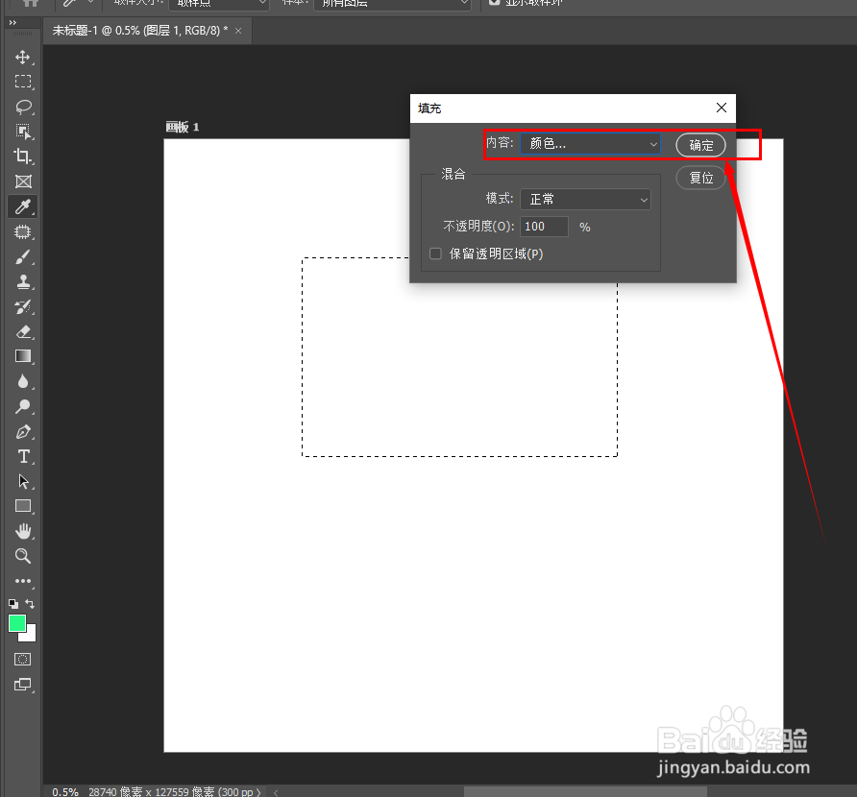Select the Clone Stamp tool
The height and width of the screenshot is (797, 857).
tap(23, 282)
